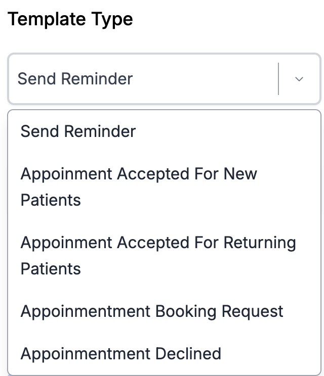Select the Send Reminder option in list

[x=78, y=131]
